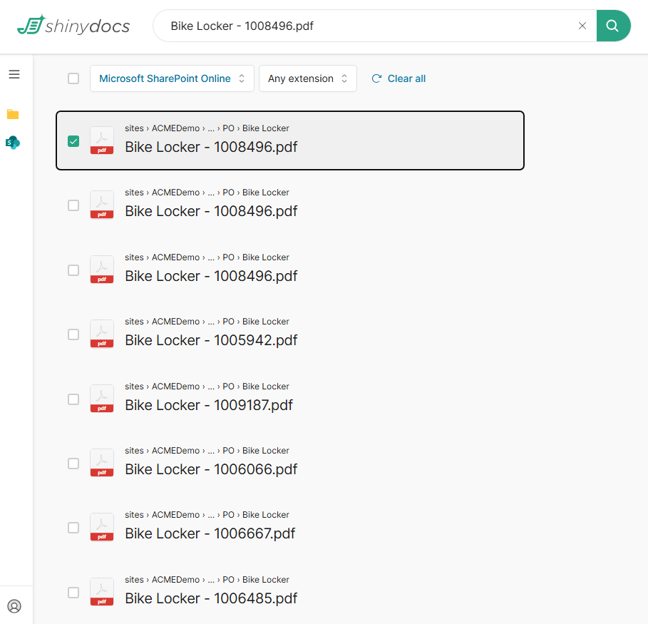Open the Any extension filter dropdown

click(x=307, y=78)
